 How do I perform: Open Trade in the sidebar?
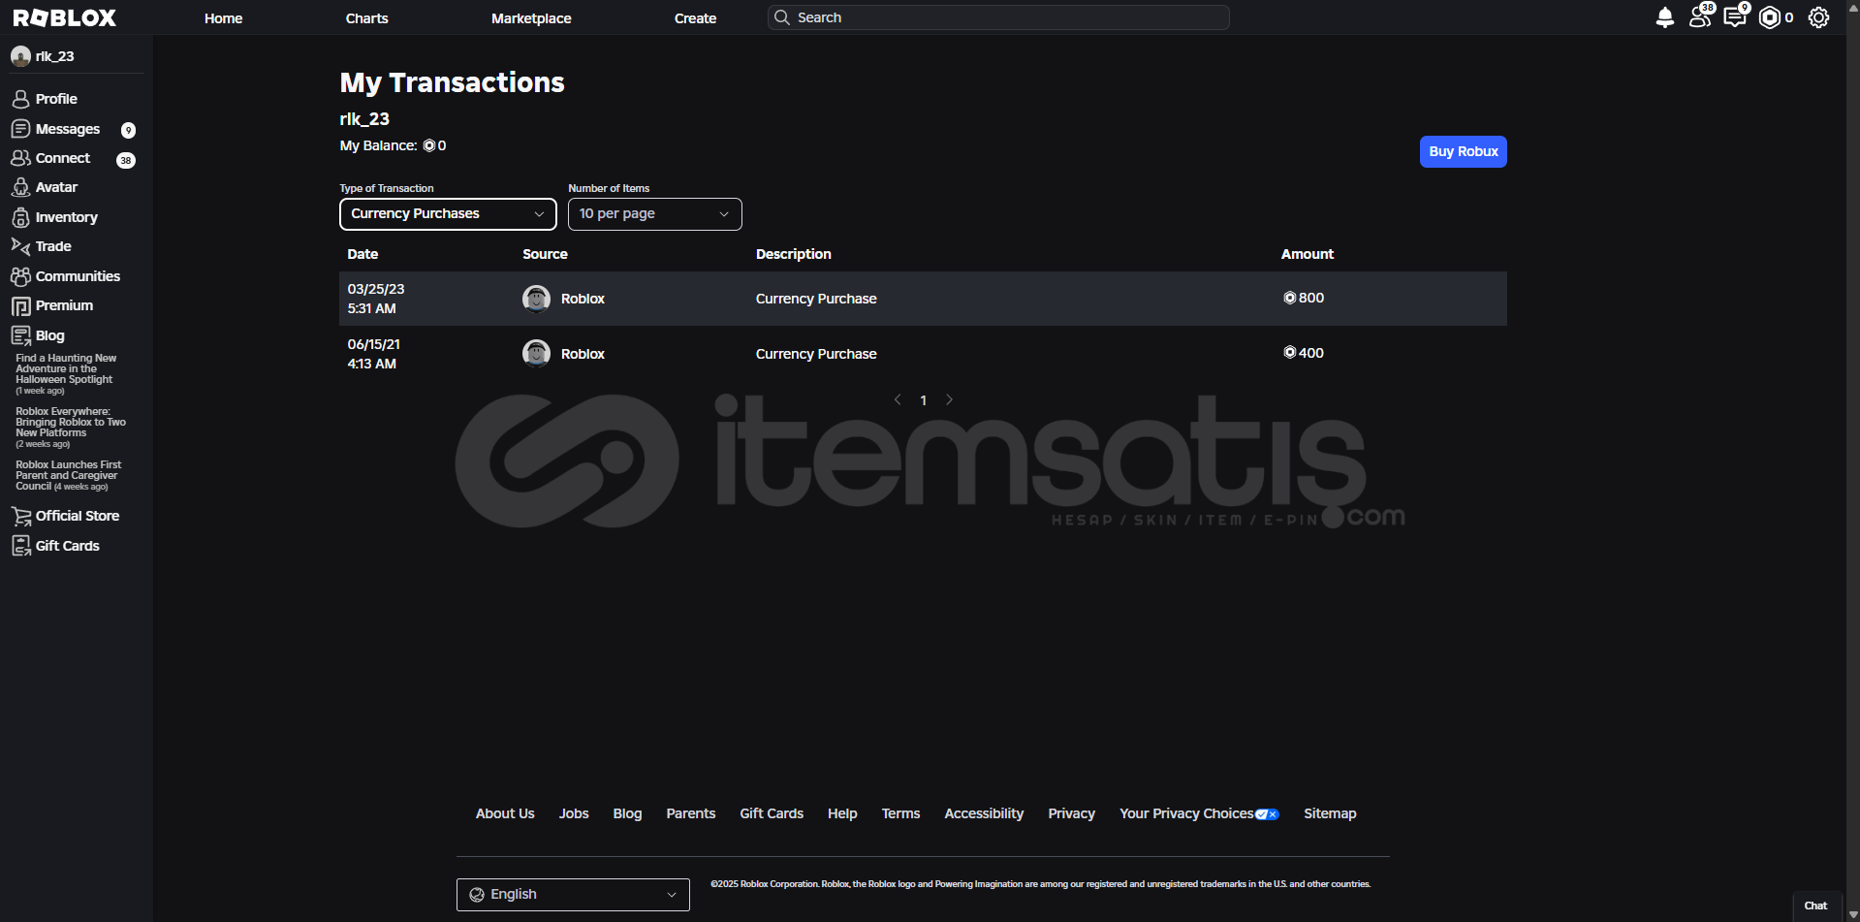pos(52,246)
